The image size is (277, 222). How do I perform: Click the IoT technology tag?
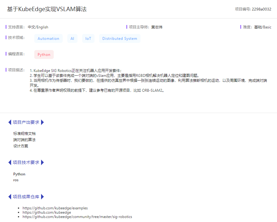(88, 39)
